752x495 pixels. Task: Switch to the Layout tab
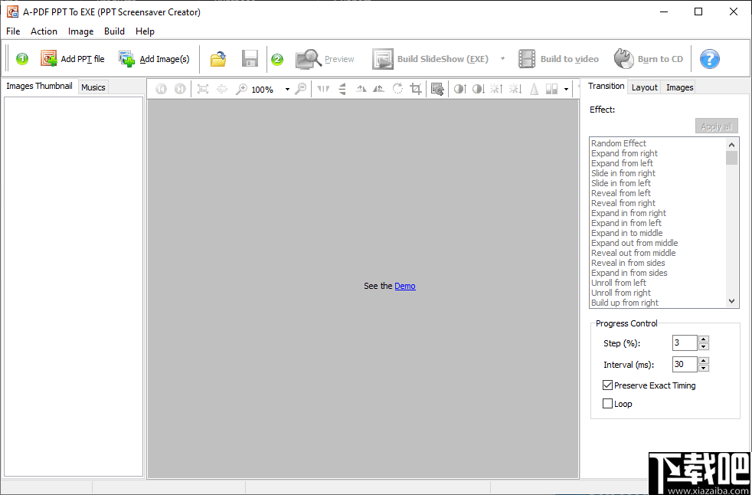(x=644, y=87)
